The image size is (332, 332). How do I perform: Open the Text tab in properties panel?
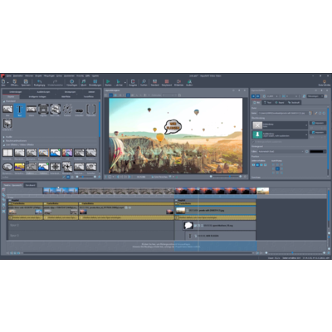pos(267,102)
